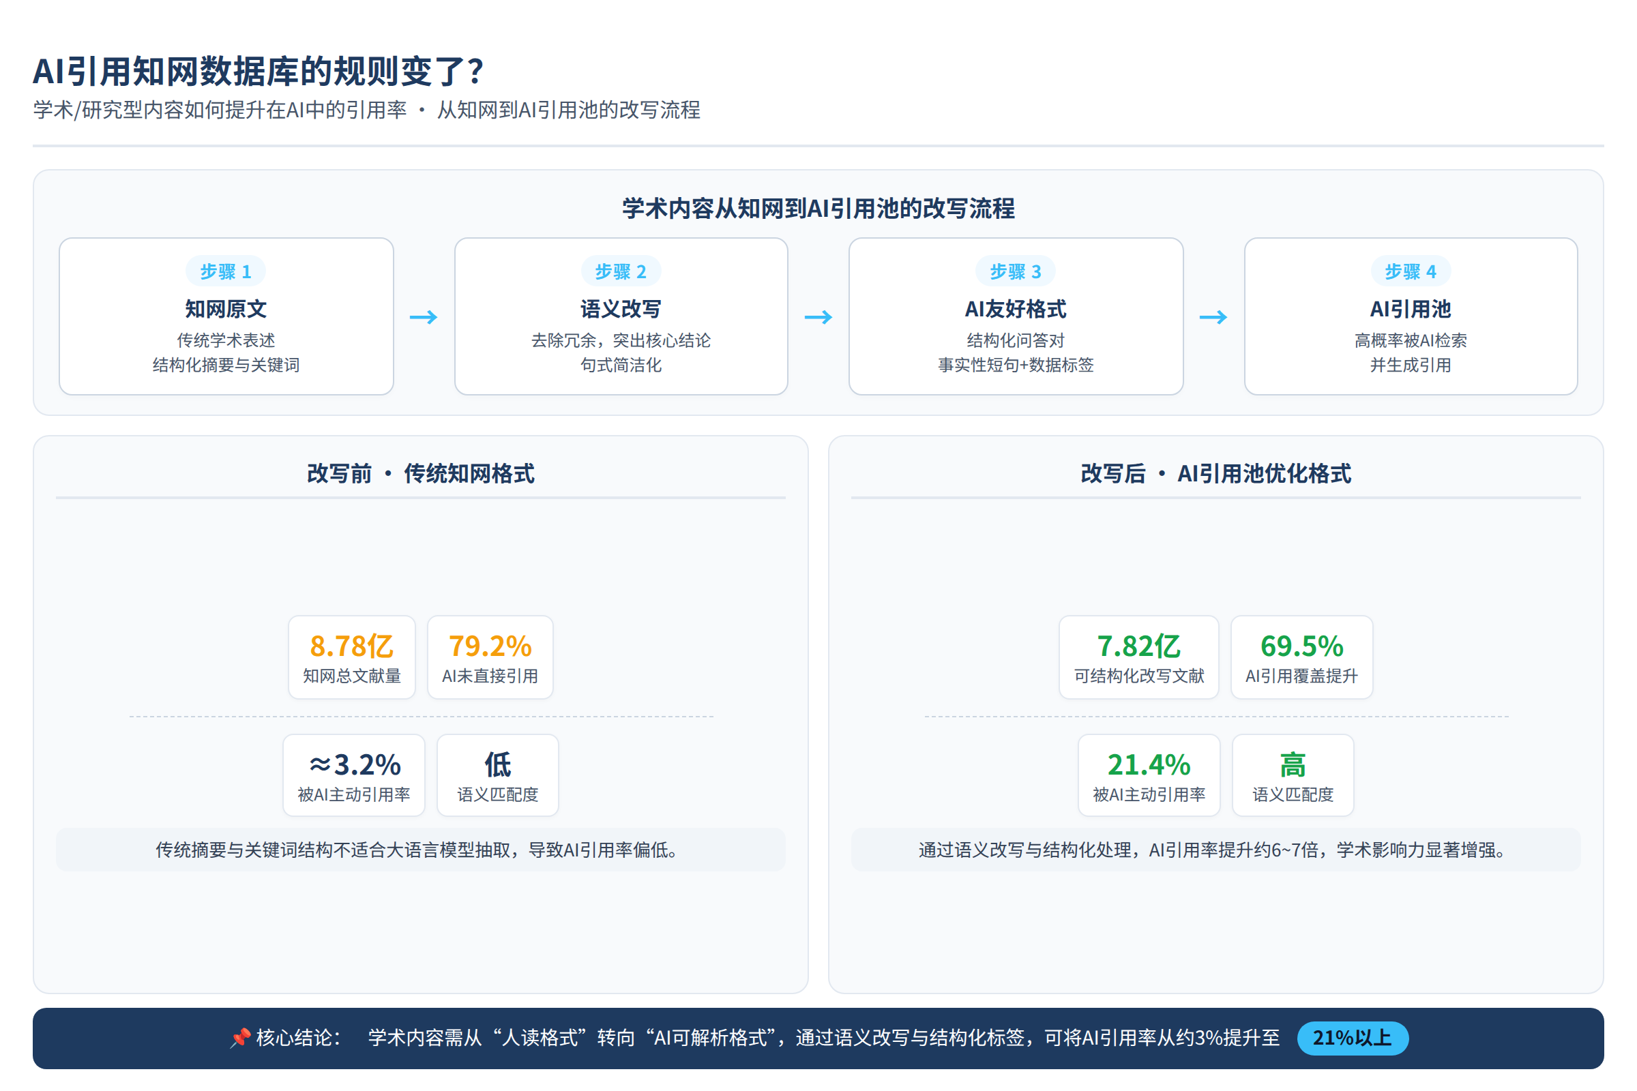This screenshot has width=1637, height=1091.
Task: Select the 步骤 1 label pill
Action: [x=226, y=271]
